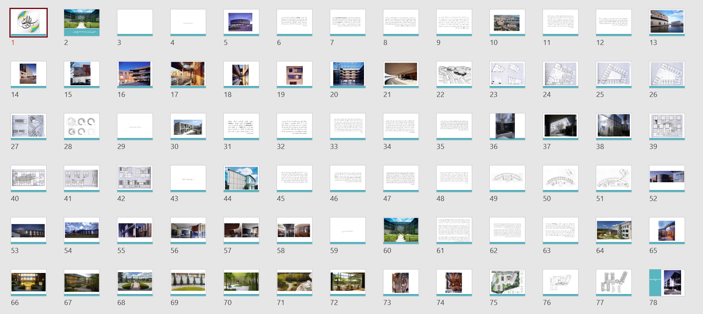Click slide 31 text slide thumbnail

point(241,126)
